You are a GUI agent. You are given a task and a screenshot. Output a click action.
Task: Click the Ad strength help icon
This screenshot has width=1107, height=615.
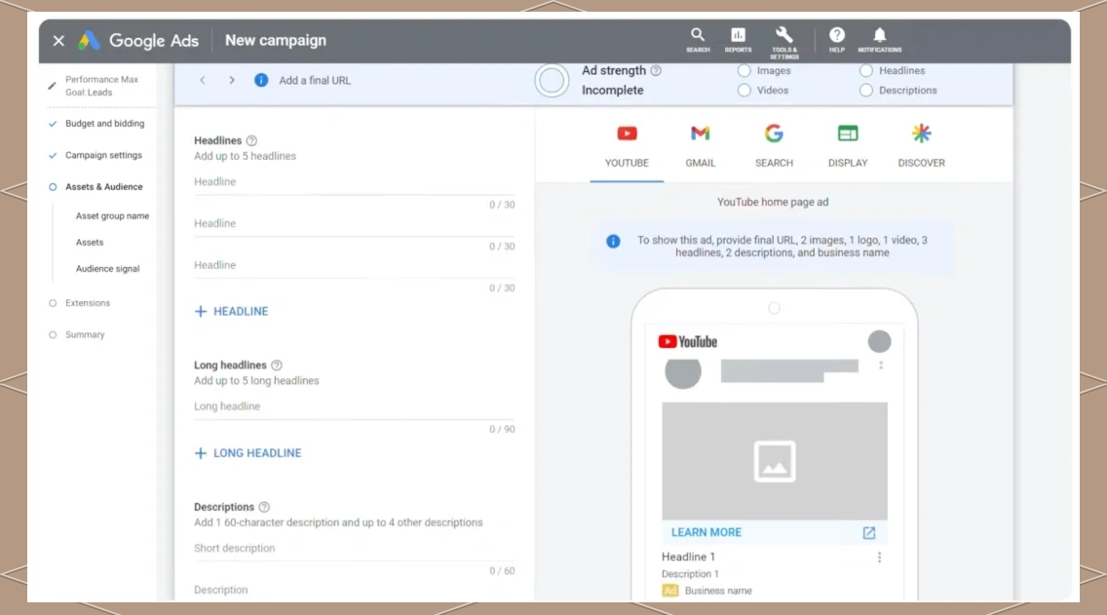(x=656, y=70)
